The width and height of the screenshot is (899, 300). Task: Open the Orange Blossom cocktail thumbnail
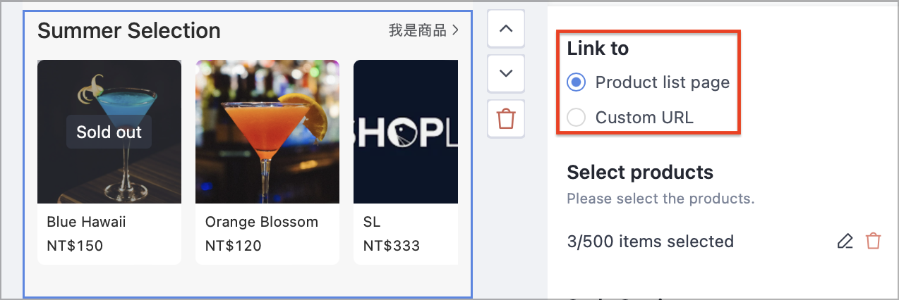(267, 132)
